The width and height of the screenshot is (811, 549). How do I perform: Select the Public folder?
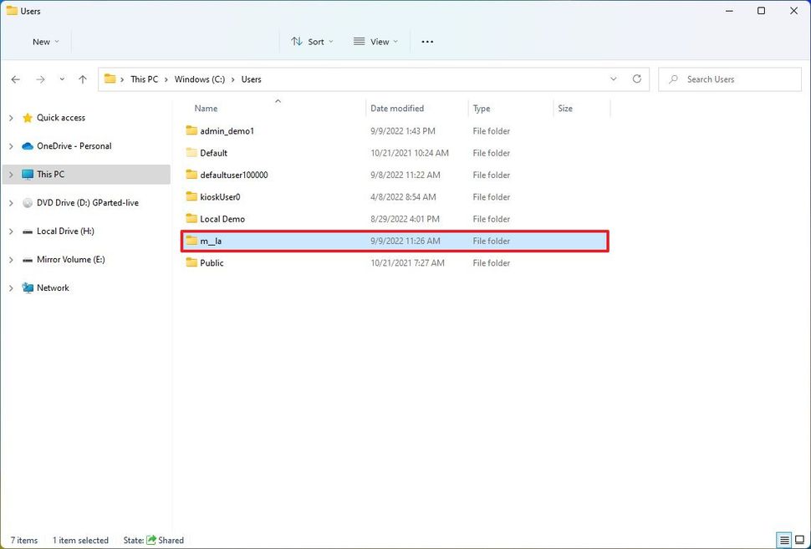(x=211, y=262)
